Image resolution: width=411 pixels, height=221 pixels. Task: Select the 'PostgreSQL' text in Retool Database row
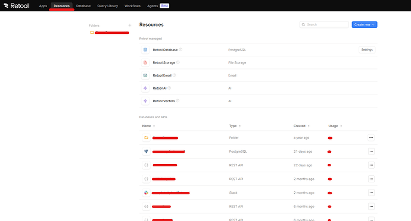tap(237, 50)
